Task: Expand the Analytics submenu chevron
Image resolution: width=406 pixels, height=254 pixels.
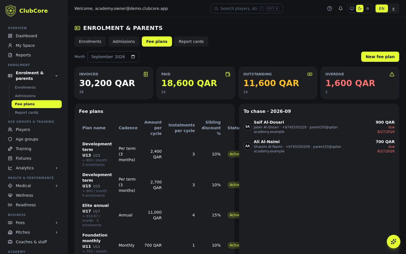Action: click(x=56, y=168)
